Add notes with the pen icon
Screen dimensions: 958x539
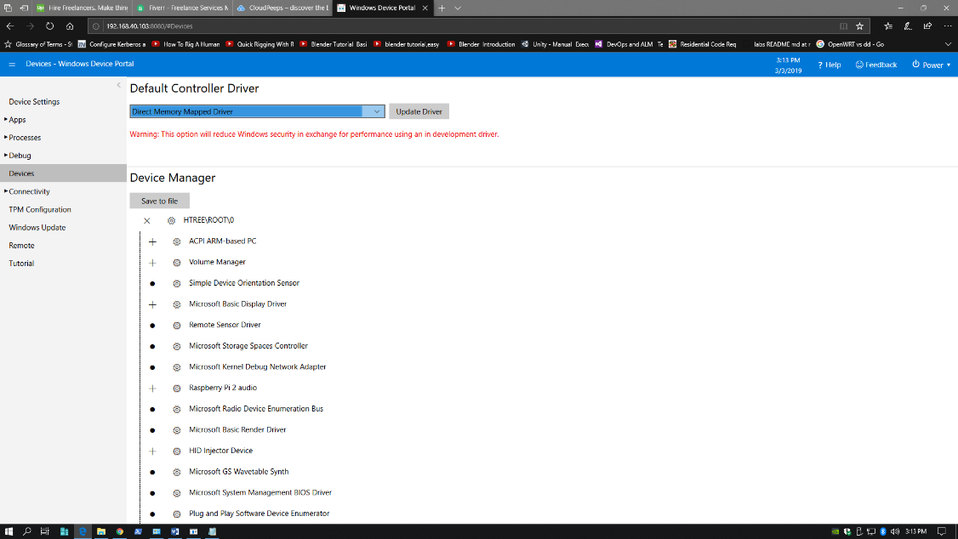(x=908, y=26)
